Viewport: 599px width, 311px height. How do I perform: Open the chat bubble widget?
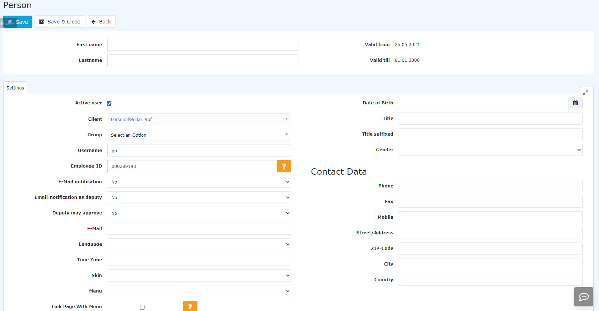[584, 297]
